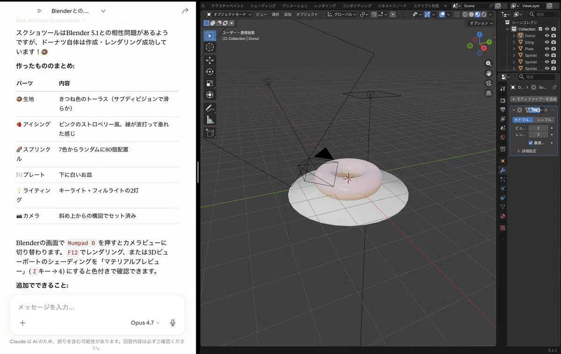Open the オプション dropdown in viewport

(x=481, y=23)
